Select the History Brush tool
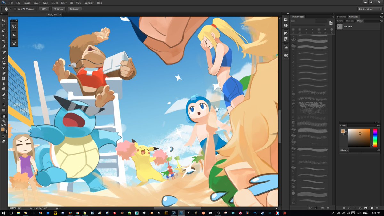The height and width of the screenshot is (216, 384). coord(4,68)
